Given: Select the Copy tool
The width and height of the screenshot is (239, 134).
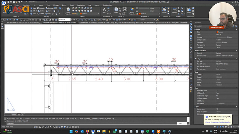Looking at the screenshot, I should tap(48, 14).
